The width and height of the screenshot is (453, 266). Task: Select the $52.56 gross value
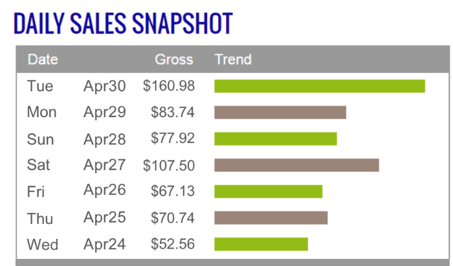(173, 245)
